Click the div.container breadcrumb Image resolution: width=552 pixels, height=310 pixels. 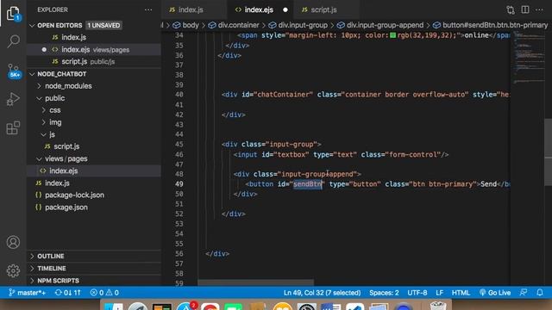(x=238, y=25)
